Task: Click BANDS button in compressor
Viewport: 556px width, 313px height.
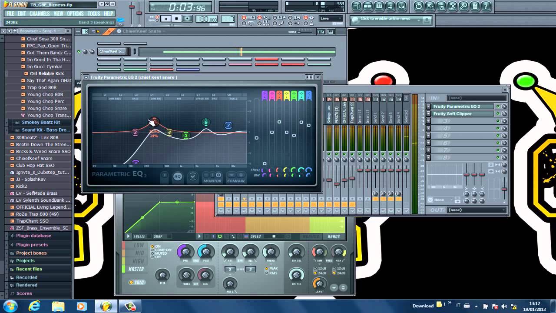Action: (x=334, y=236)
